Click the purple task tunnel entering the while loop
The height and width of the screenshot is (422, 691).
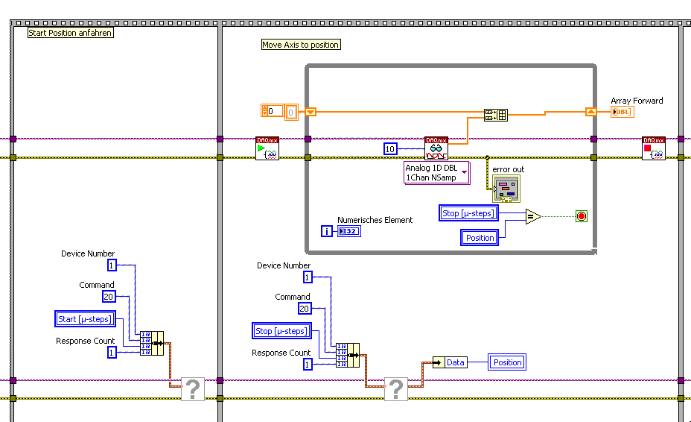pyautogui.click(x=308, y=139)
